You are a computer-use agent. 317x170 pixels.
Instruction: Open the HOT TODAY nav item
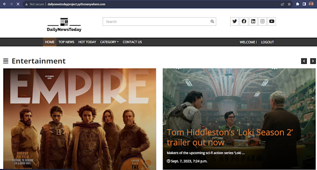(x=87, y=42)
